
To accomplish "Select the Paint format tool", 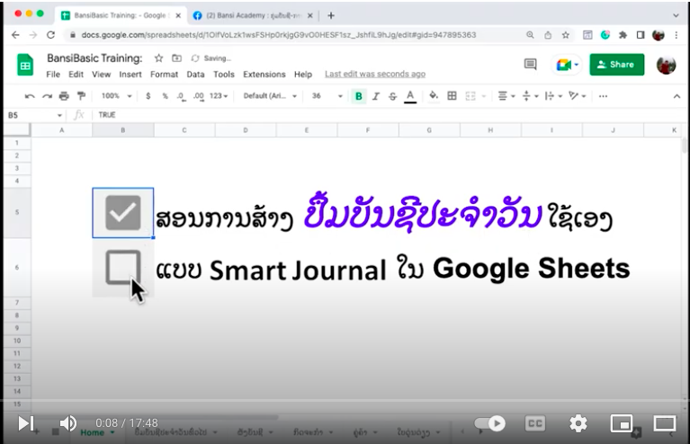I will pyautogui.click(x=81, y=96).
